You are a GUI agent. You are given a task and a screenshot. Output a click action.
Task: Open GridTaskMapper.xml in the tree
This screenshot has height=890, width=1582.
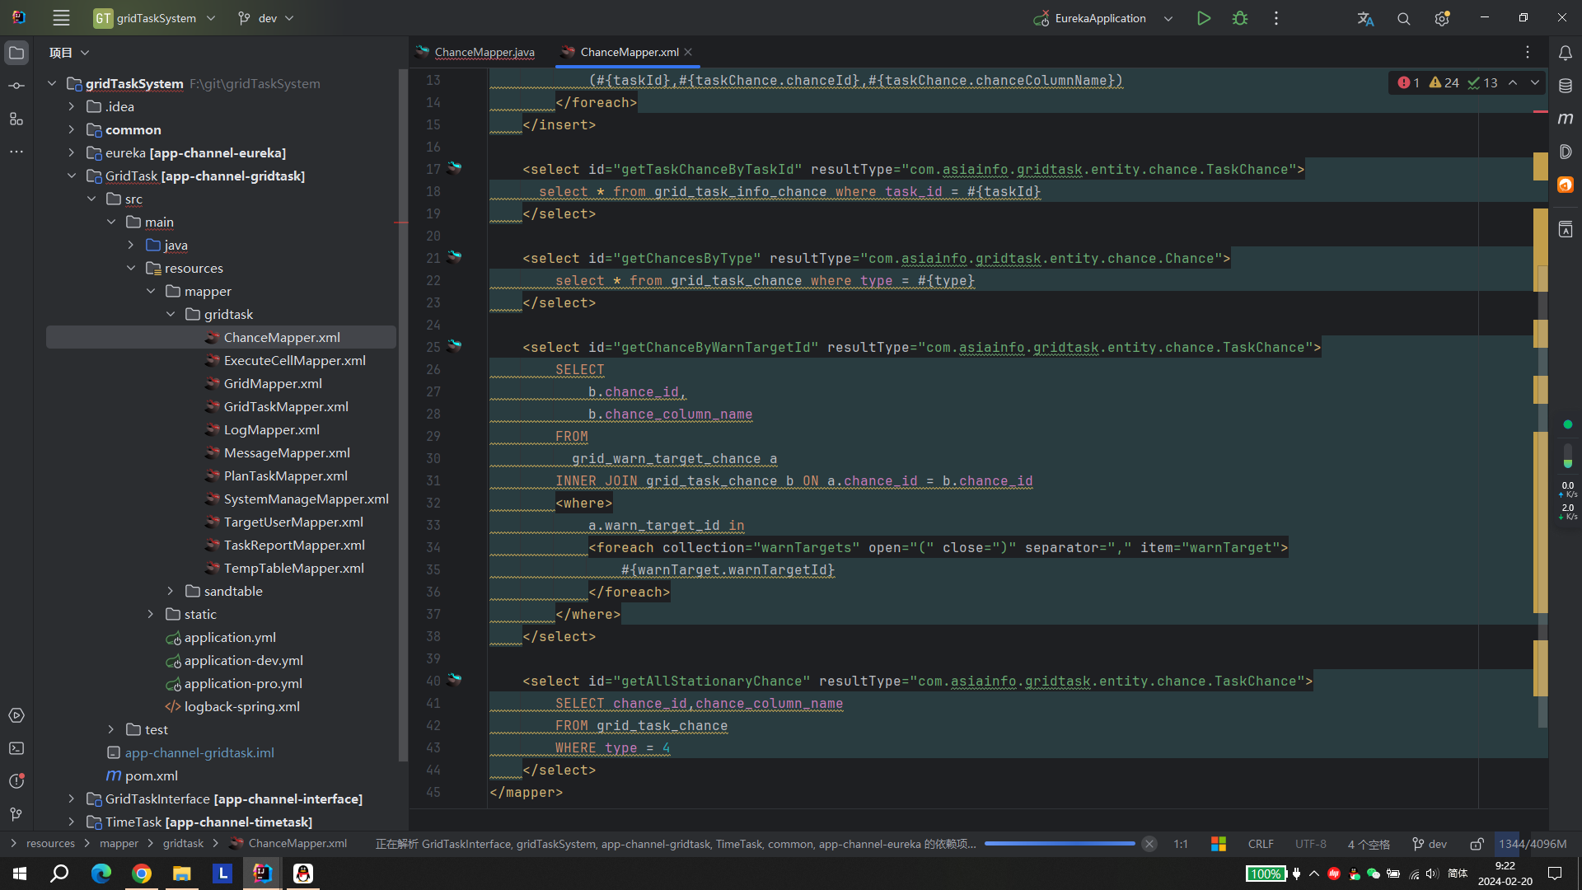(x=286, y=406)
